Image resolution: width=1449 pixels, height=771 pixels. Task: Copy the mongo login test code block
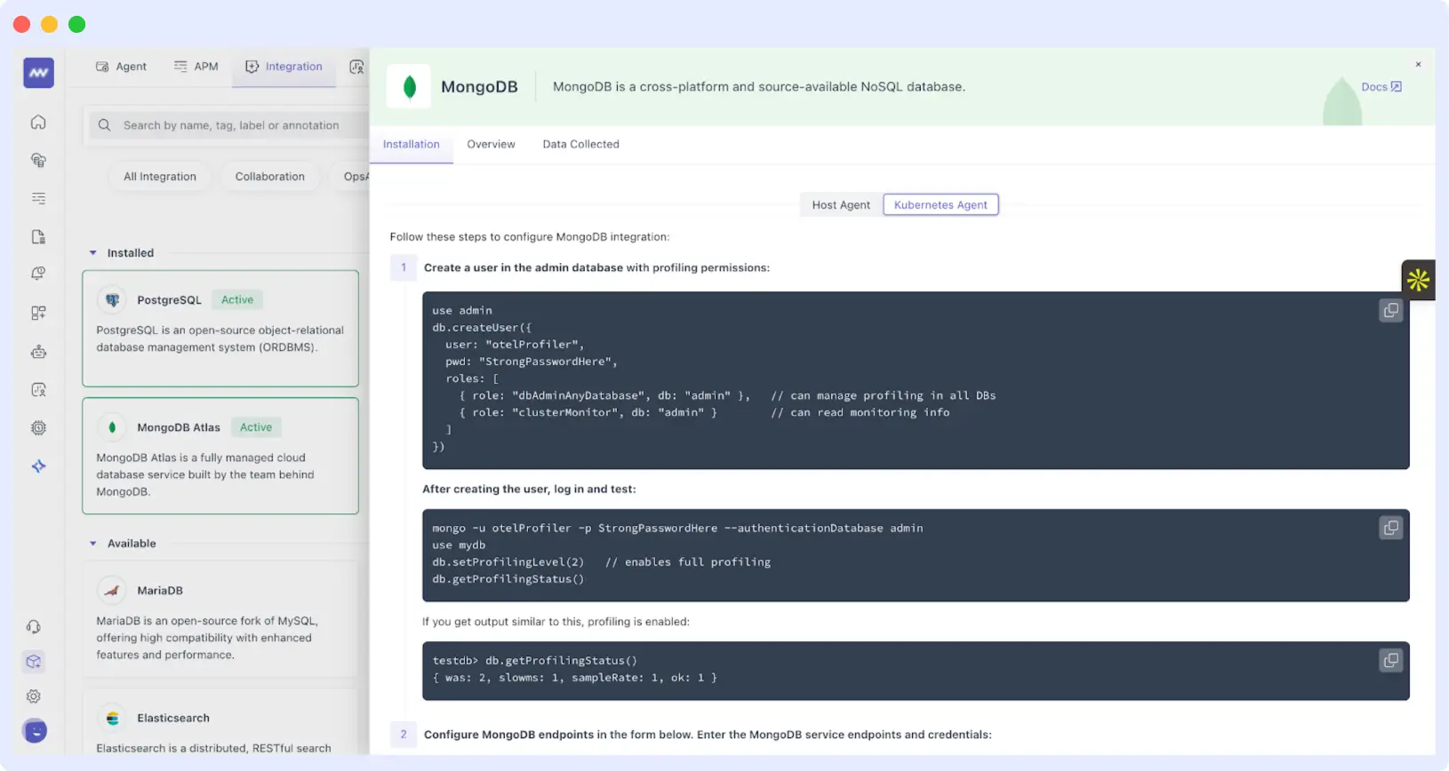click(1390, 528)
